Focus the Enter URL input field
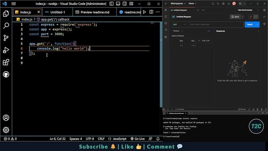 [x=216, y=24]
